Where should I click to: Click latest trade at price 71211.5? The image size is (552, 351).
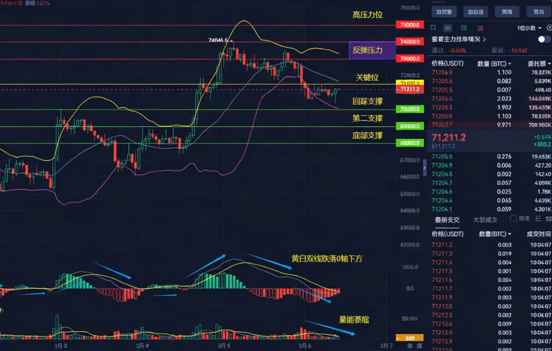pyautogui.click(x=490, y=271)
